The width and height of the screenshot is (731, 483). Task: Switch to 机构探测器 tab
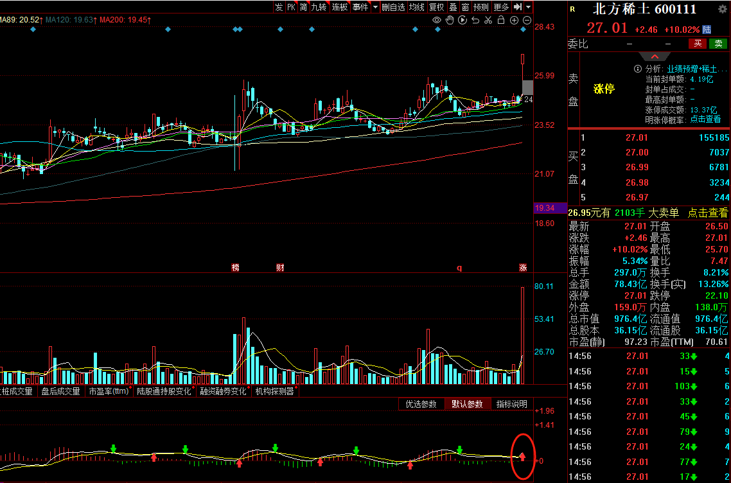(274, 391)
